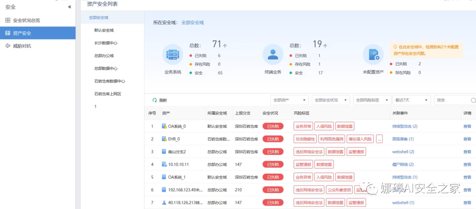
Task: Click the 资产安全 list icon
Action: (x=8, y=33)
